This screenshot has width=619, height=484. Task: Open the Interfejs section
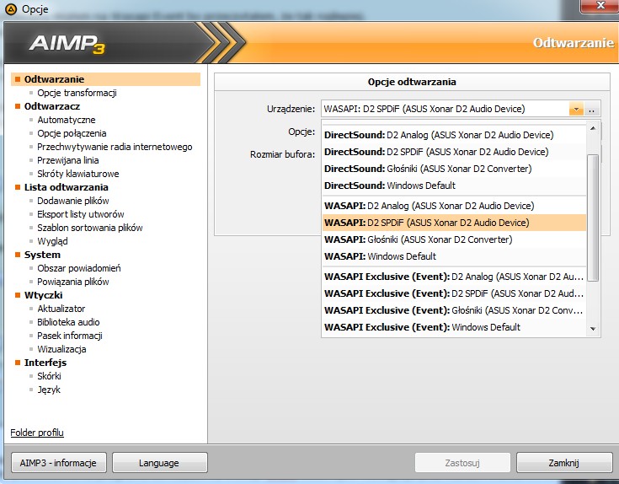click(x=45, y=363)
